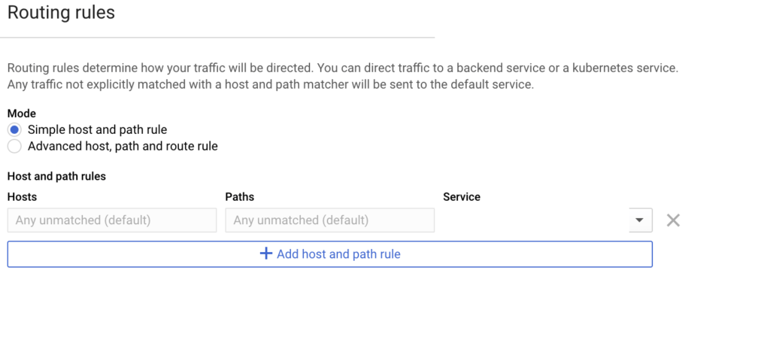
Task: Add host and path rule
Action: pos(330,254)
